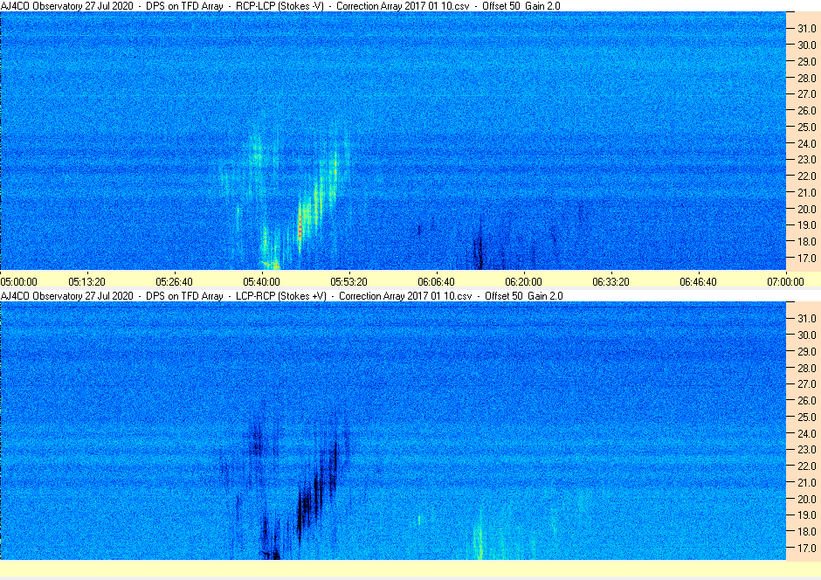The height and width of the screenshot is (580, 821).
Task: Pick 27.0 frequency label on Stokes +V chart
Action: (807, 384)
